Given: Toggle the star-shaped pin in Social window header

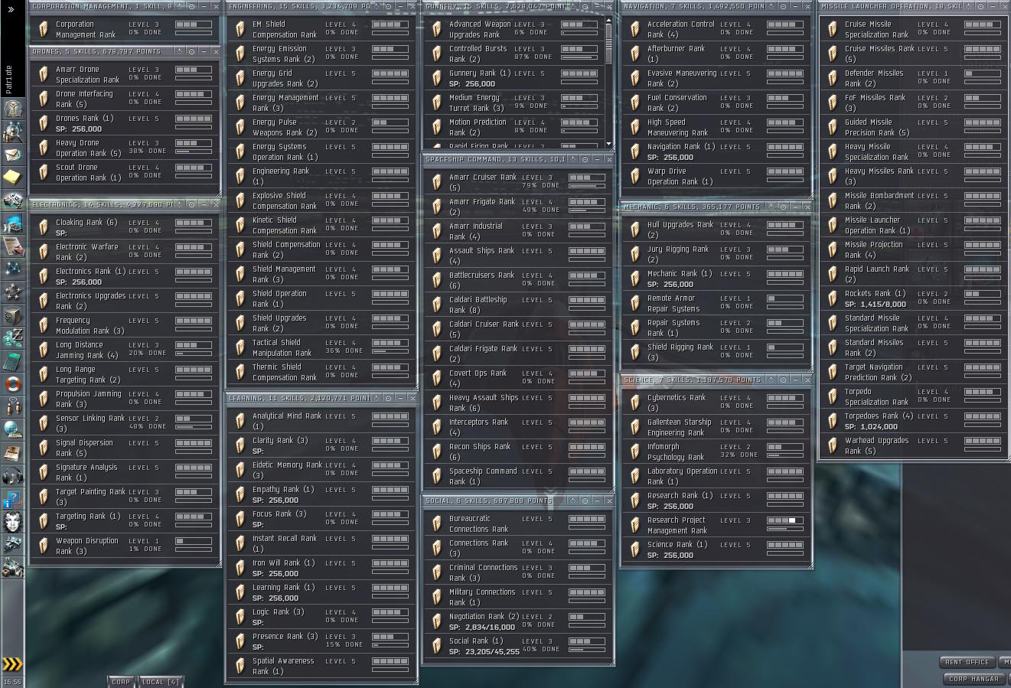Looking at the screenshot, I should pyautogui.click(x=572, y=501).
